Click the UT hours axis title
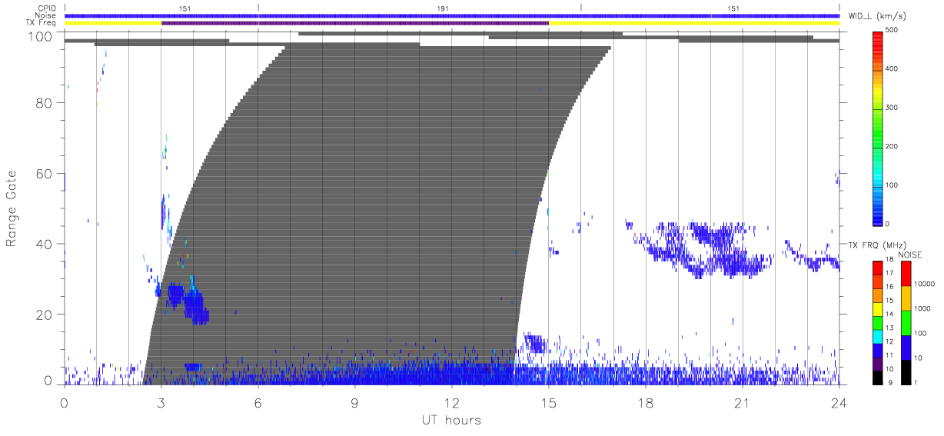This screenshot has height=436, width=944. pyautogui.click(x=450, y=421)
